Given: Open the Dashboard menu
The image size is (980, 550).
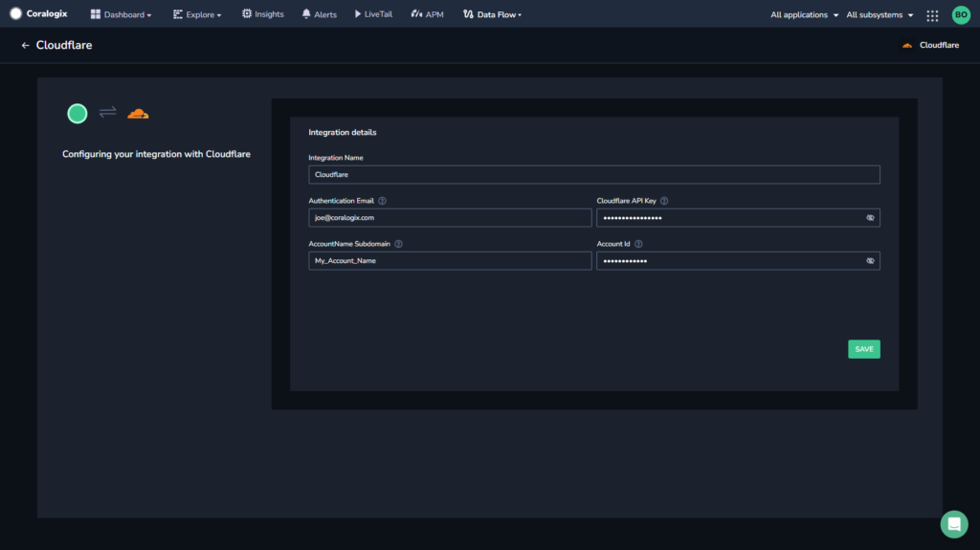Looking at the screenshot, I should tap(121, 14).
